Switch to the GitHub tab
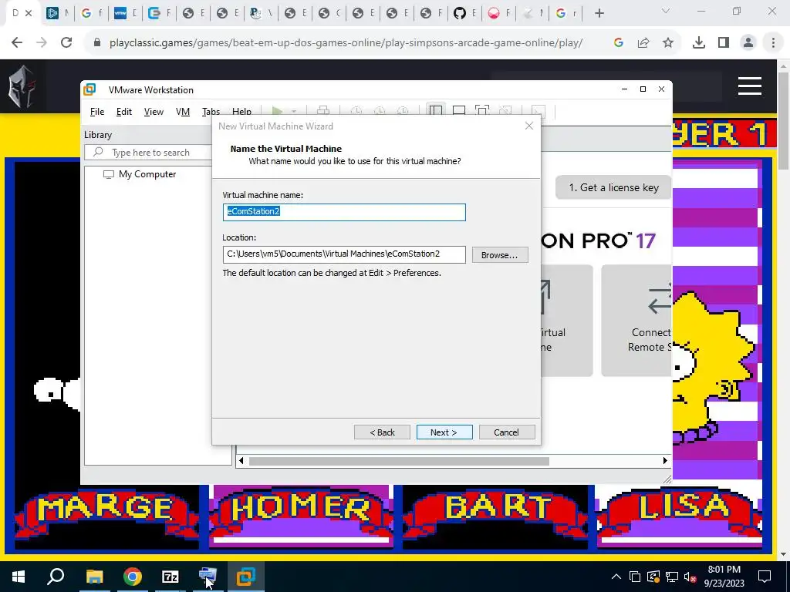The height and width of the screenshot is (592, 790). (x=460, y=14)
